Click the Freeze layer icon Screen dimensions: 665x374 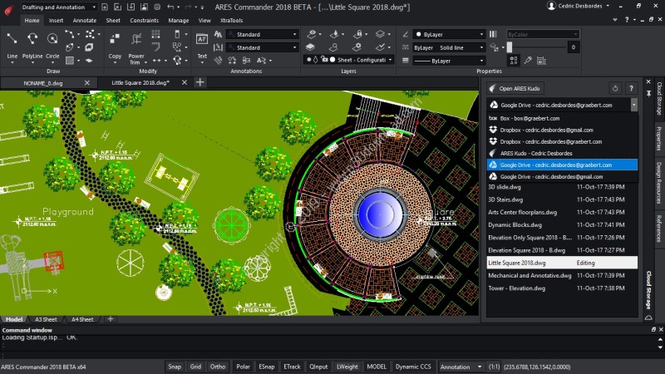[335, 34]
